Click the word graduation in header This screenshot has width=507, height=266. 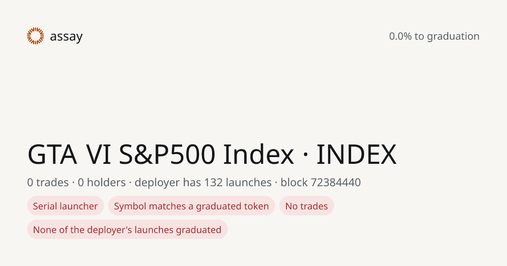[453, 37]
